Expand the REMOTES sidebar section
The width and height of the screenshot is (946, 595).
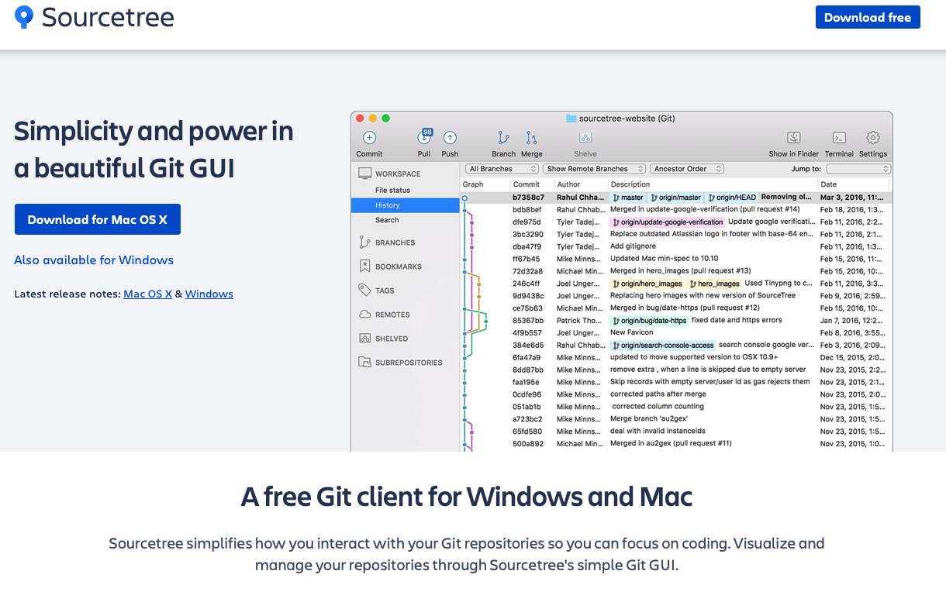[x=392, y=315]
